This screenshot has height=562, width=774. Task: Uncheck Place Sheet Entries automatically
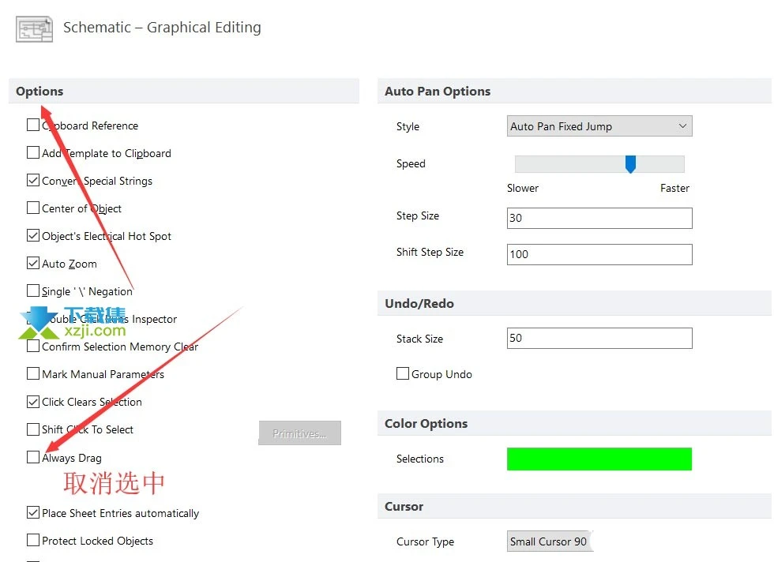point(33,512)
